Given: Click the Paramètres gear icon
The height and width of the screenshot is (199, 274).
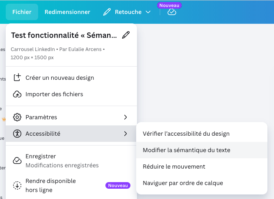Looking at the screenshot, I should click(x=17, y=117).
